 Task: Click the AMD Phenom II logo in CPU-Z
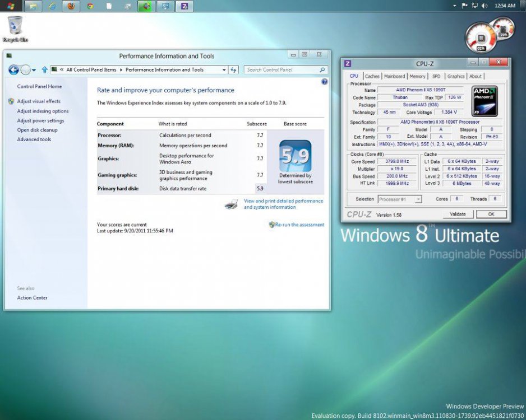pyautogui.click(x=485, y=101)
